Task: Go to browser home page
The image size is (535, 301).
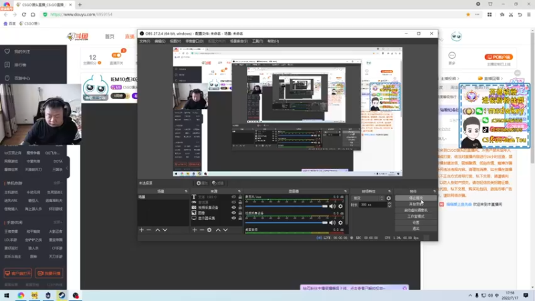Action: point(33,14)
